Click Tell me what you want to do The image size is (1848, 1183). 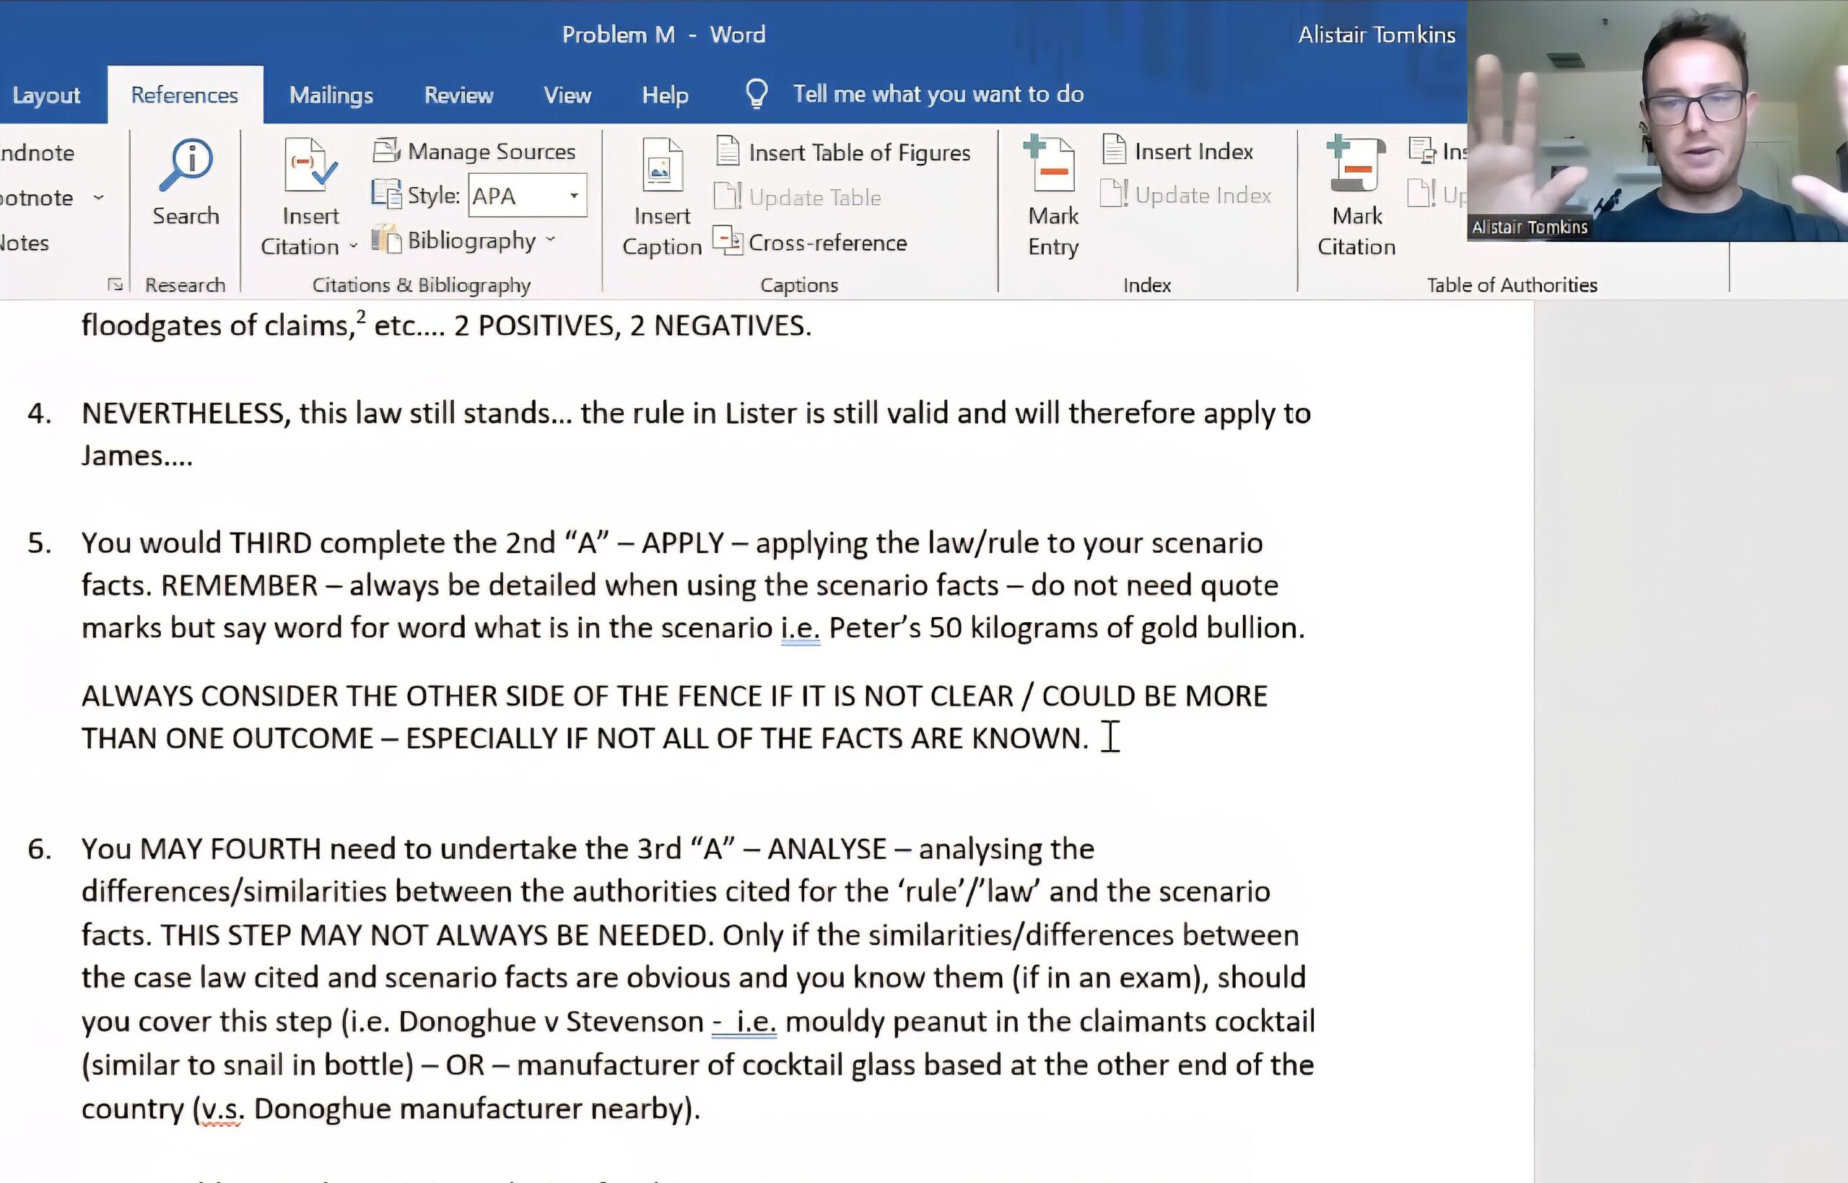(x=938, y=94)
